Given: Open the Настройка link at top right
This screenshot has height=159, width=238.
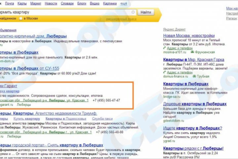Looking at the screenshot, I should tap(232, 13).
